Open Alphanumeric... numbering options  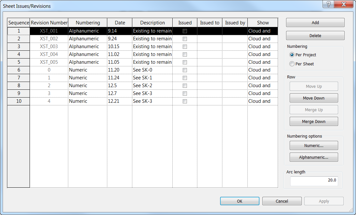314,157
